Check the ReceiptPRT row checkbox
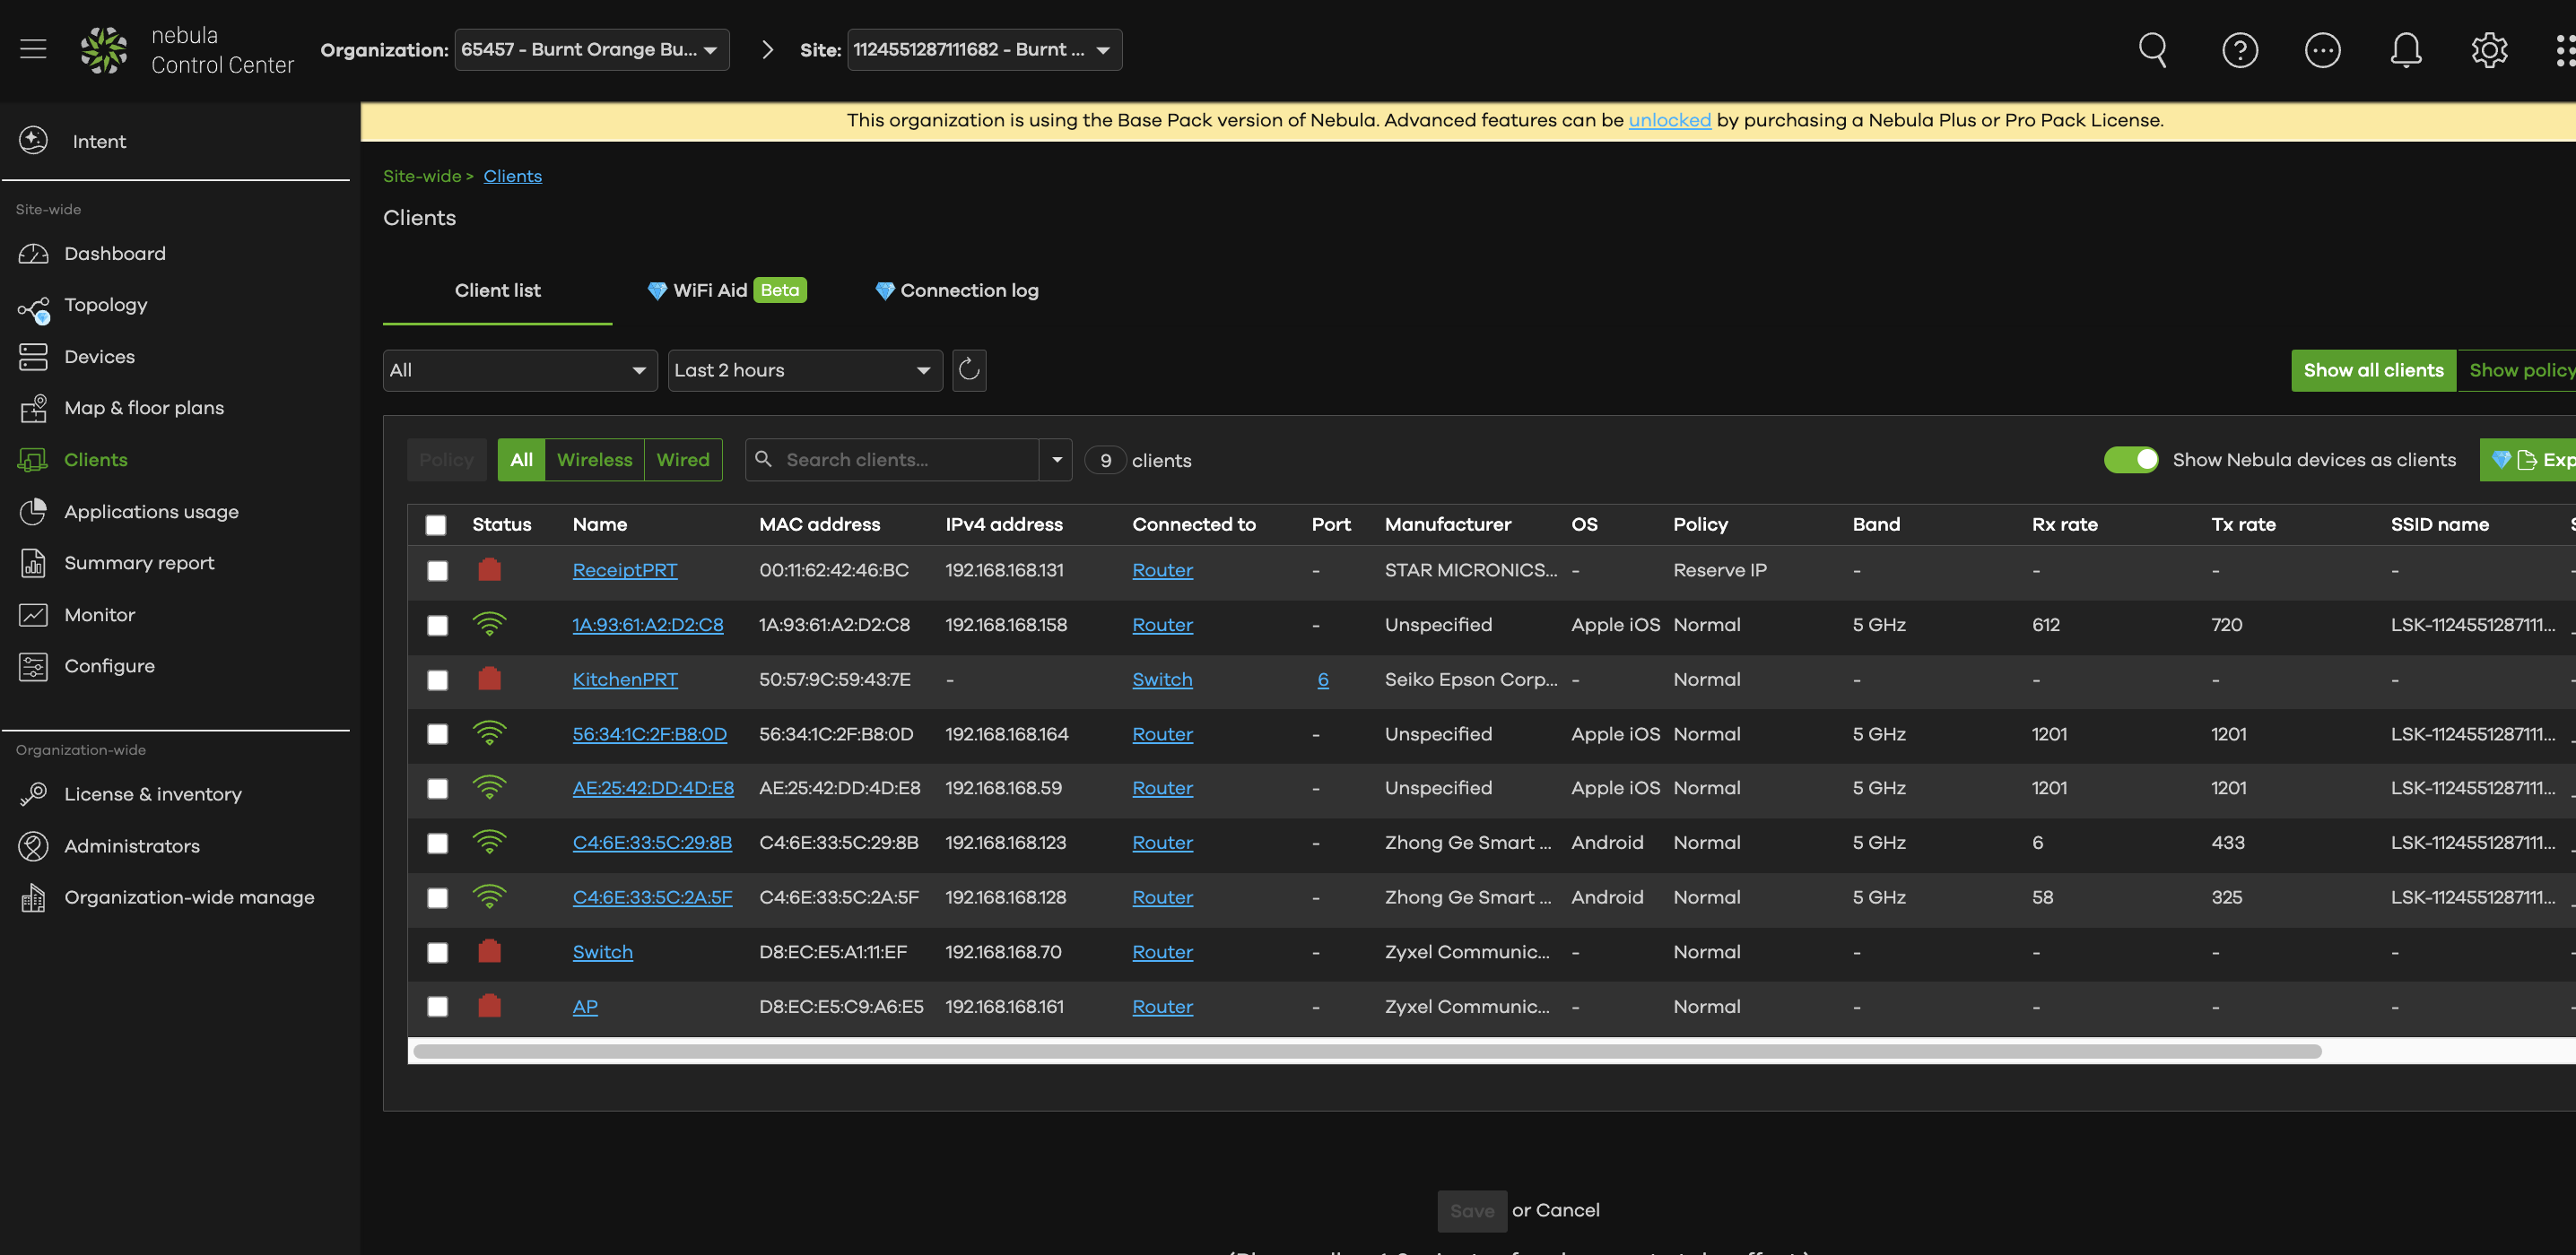Image resolution: width=2576 pixels, height=1255 pixels. click(x=437, y=570)
